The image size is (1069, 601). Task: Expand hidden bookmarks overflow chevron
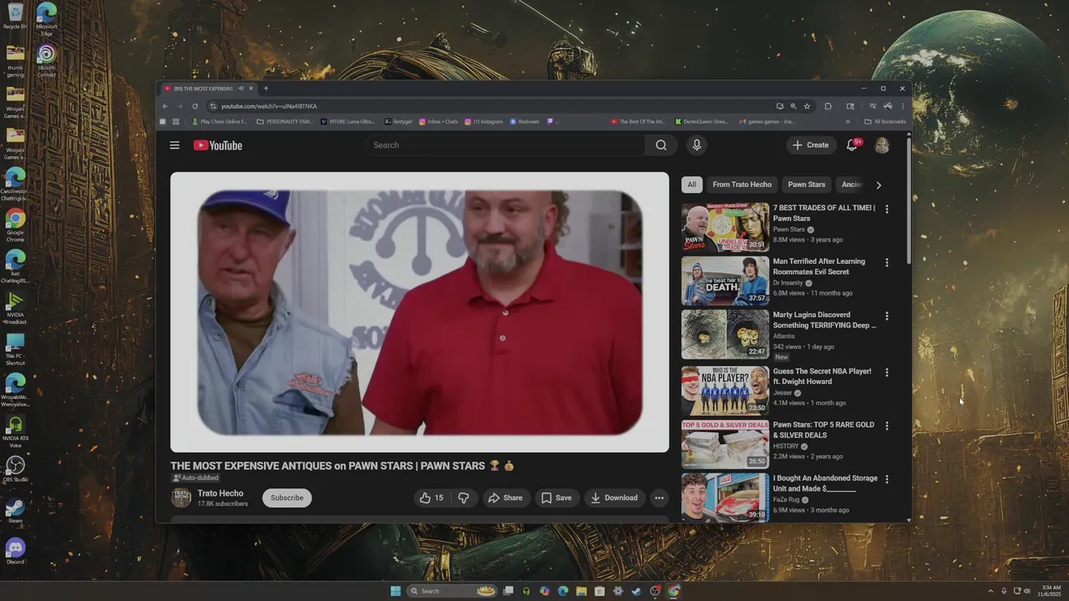point(848,122)
